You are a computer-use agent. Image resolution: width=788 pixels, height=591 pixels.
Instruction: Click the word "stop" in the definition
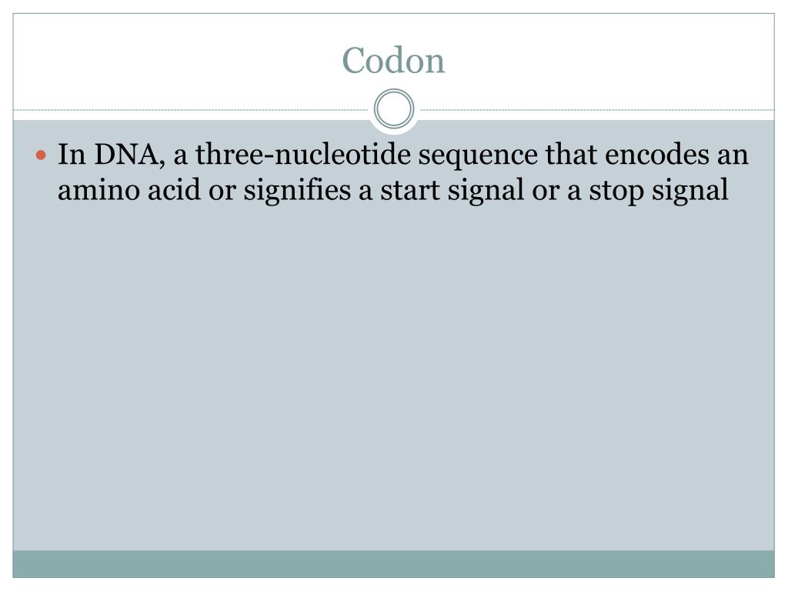(616, 192)
